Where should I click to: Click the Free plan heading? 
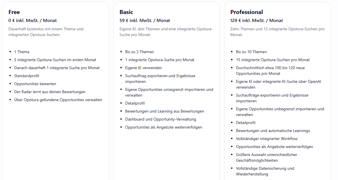coord(14,12)
